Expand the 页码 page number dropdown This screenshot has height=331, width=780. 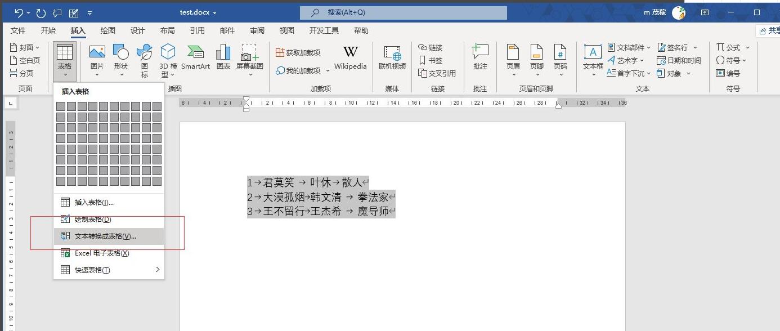[x=560, y=74]
